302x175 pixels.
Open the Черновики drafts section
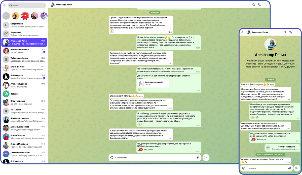pos(24,34)
